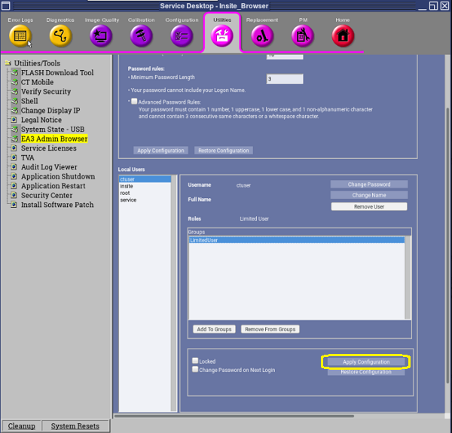Open the Calibration icon
The height and width of the screenshot is (433, 452).
click(x=141, y=35)
